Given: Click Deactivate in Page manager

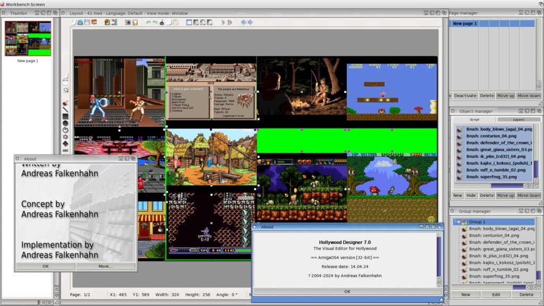Looking at the screenshot, I should click(465, 96).
